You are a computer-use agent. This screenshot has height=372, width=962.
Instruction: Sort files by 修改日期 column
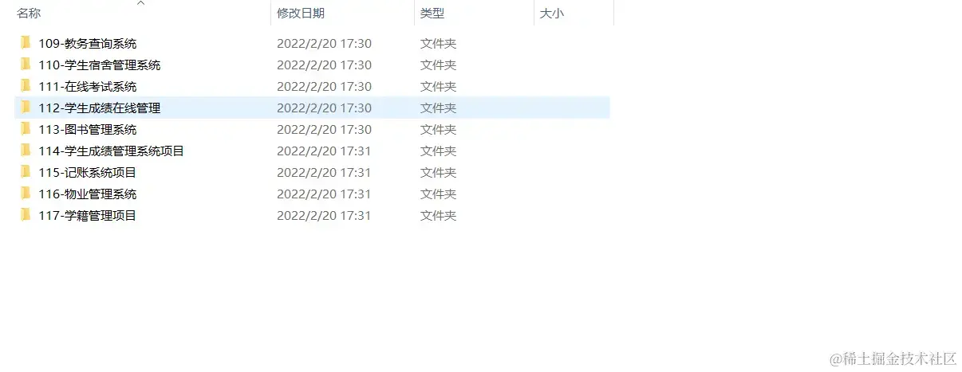coord(301,14)
